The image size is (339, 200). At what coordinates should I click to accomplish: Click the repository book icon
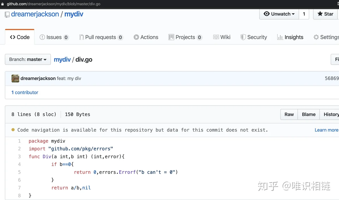(x=7, y=15)
